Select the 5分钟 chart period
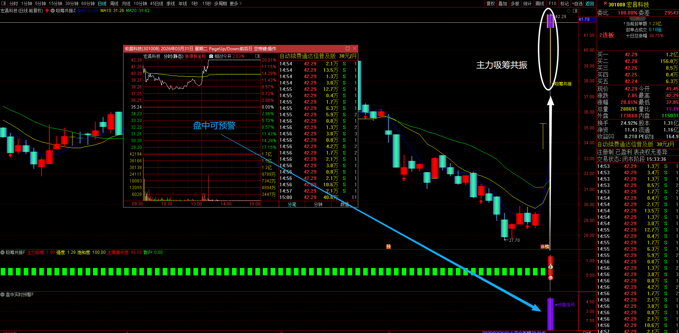 tap(40, 4)
